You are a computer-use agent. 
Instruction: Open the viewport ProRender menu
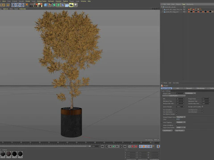[x=23, y=9]
